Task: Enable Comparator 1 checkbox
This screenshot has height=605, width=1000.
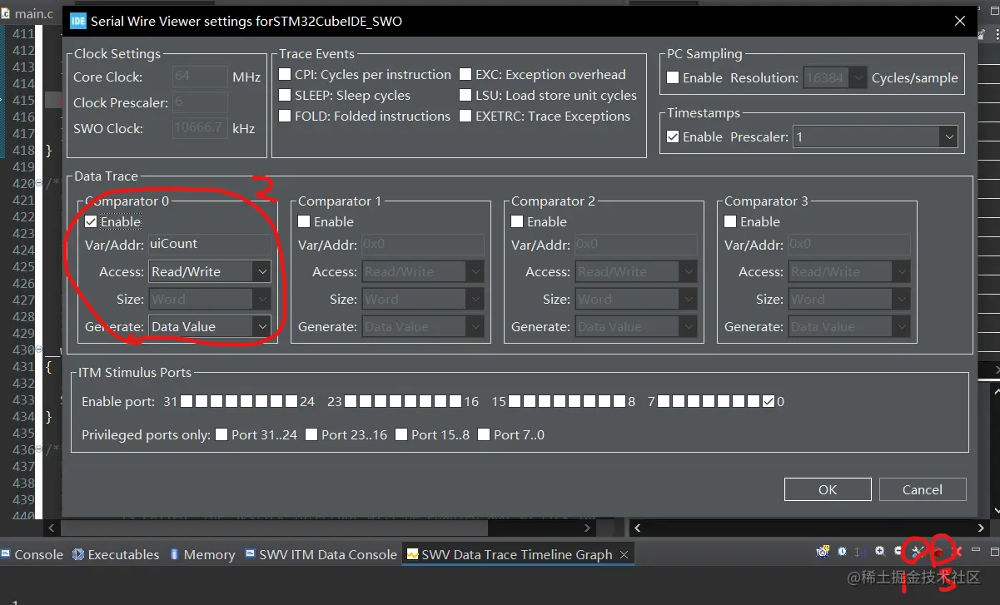Action: point(305,222)
